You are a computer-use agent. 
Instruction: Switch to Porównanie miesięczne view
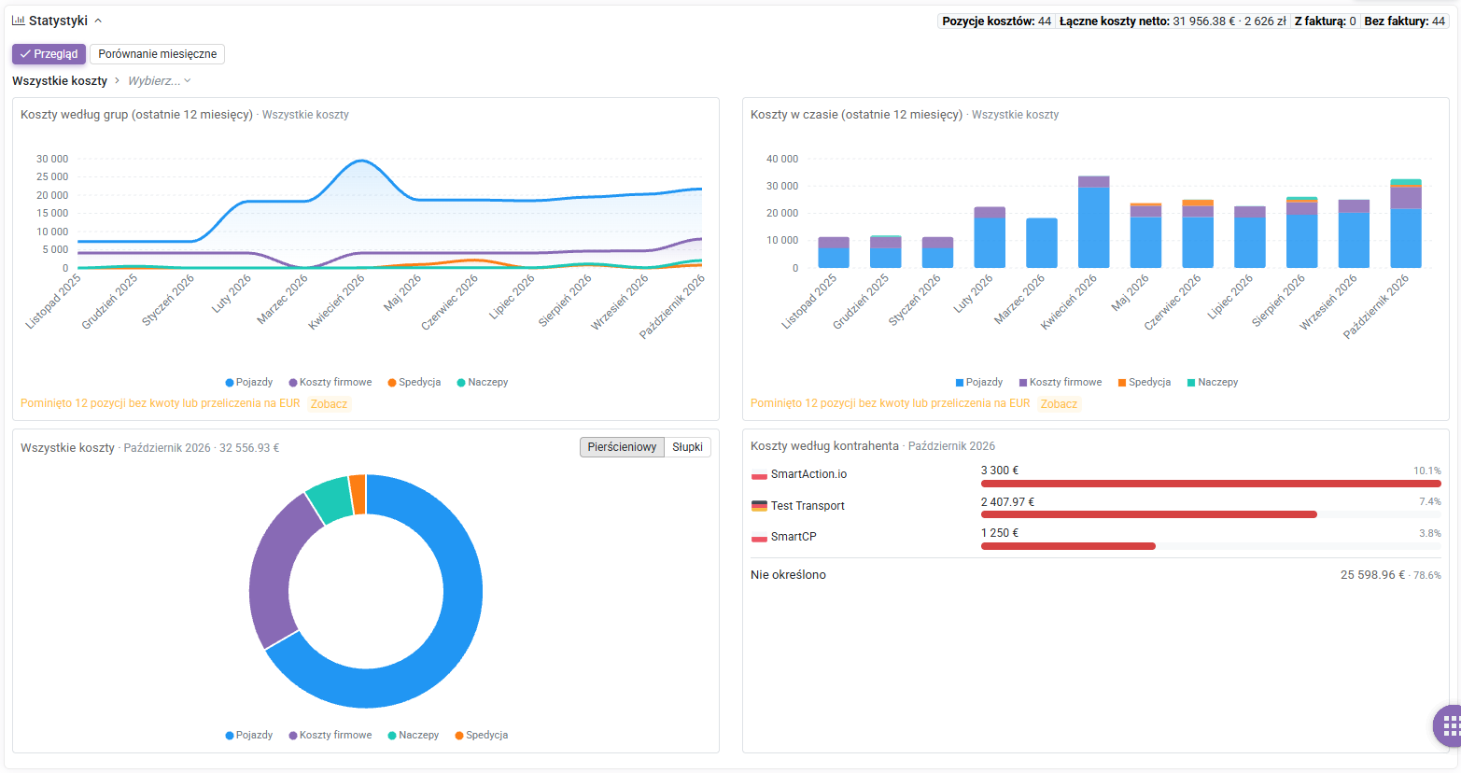pyautogui.click(x=157, y=54)
